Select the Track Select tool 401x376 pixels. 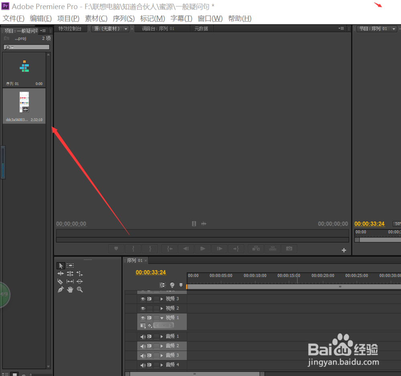point(70,265)
